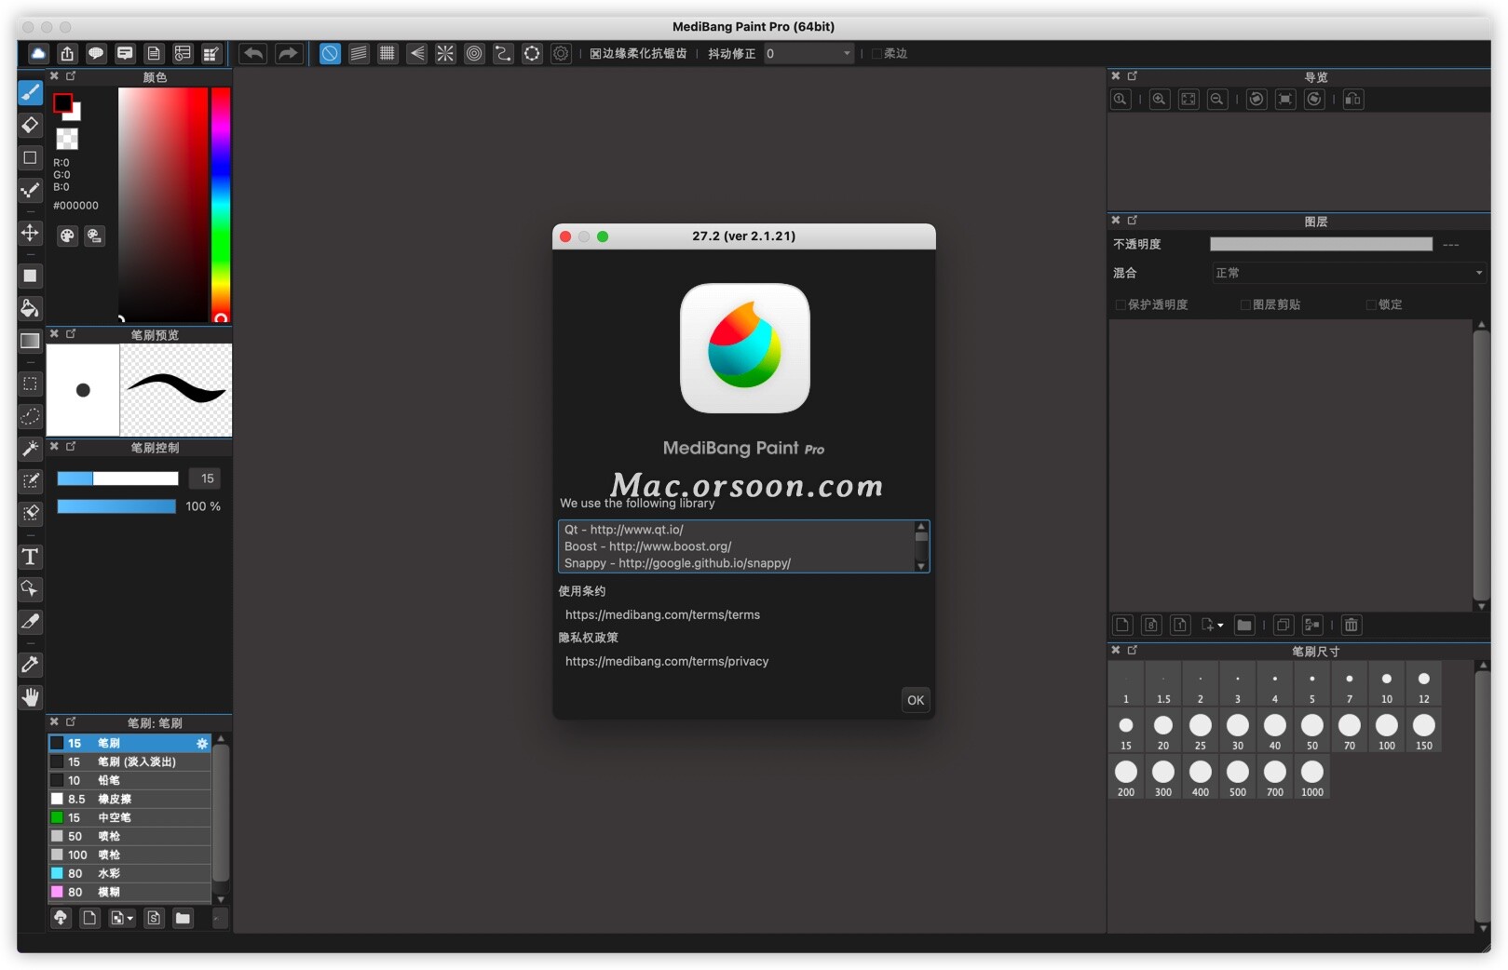Select the Text tool
Viewport: 1508px width, 970px height.
click(x=30, y=557)
